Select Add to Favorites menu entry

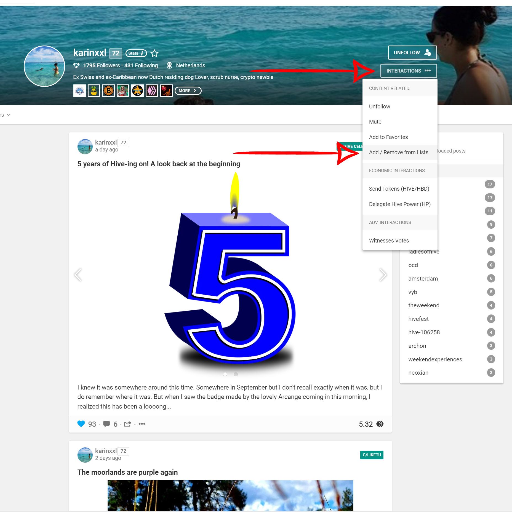(400, 137)
